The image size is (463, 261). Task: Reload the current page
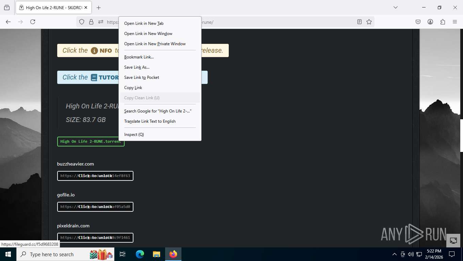33,22
